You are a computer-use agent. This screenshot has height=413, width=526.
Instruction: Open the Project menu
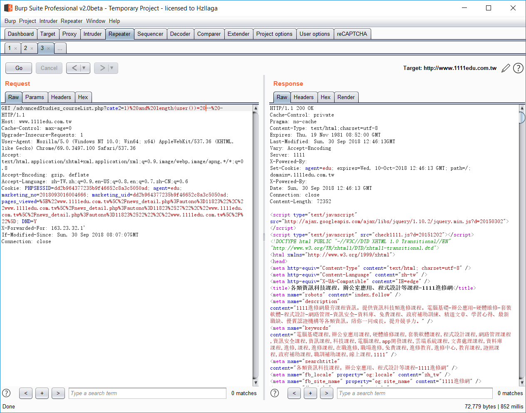pos(27,21)
